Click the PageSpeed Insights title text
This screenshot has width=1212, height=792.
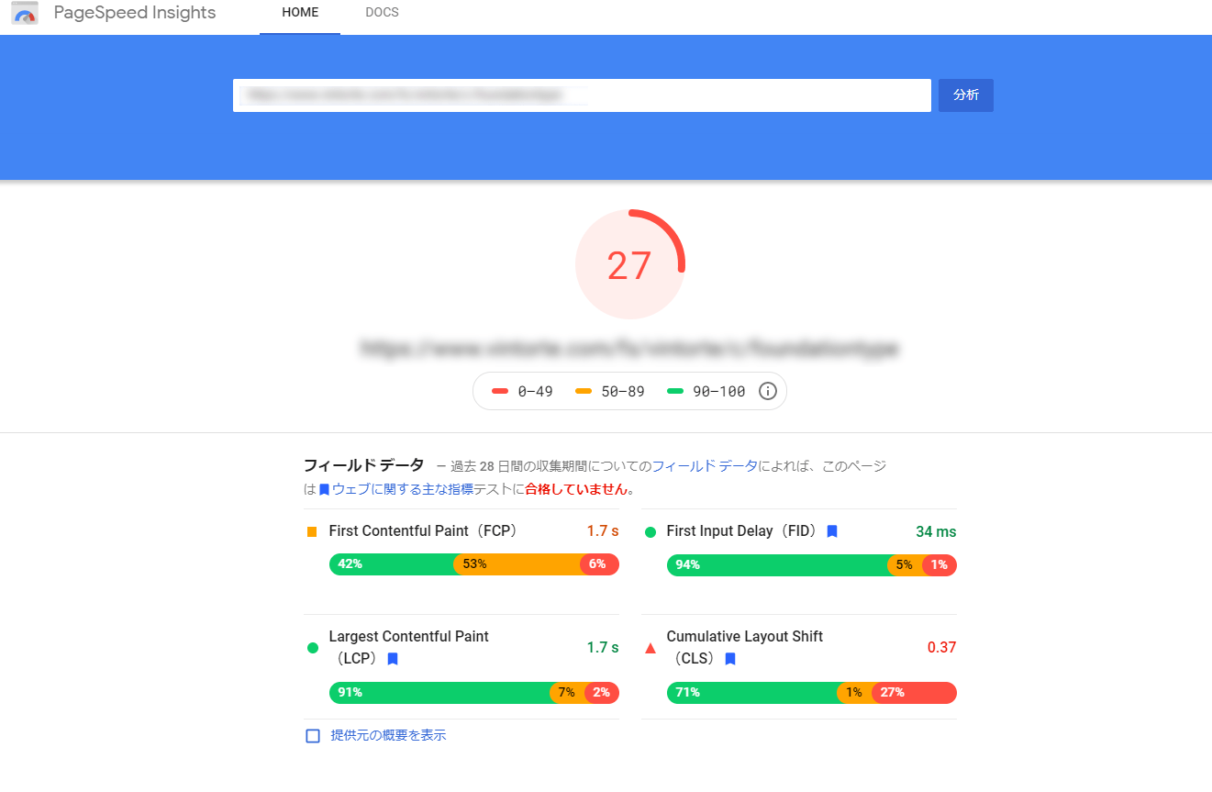pyautogui.click(x=135, y=13)
